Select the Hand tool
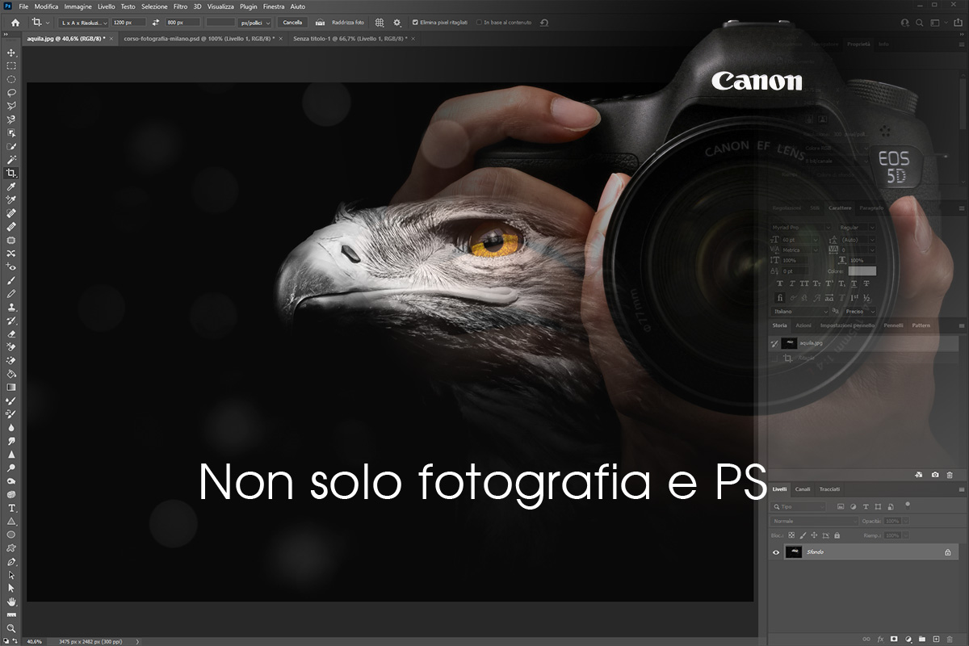 11,602
